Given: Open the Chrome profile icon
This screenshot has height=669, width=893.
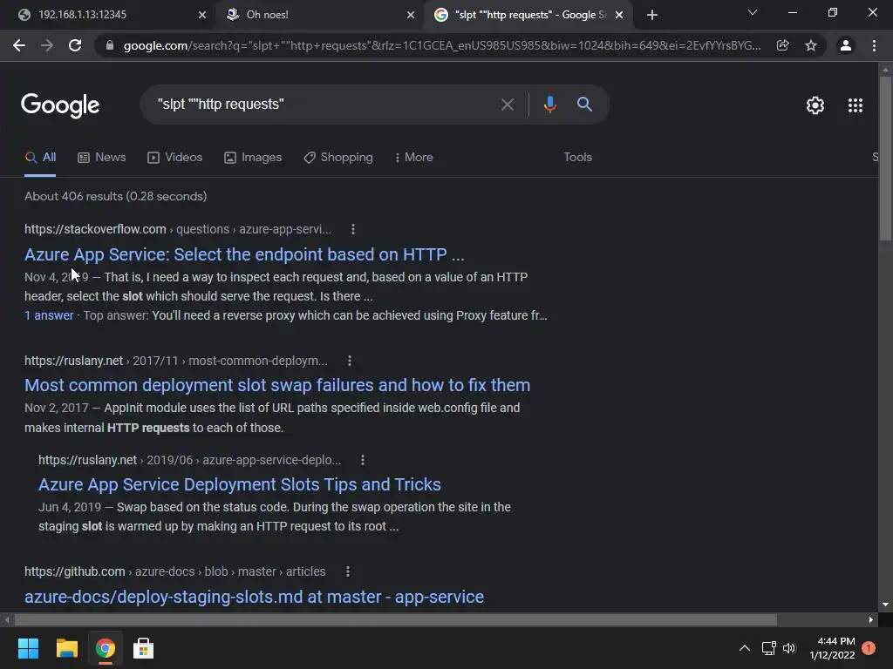Looking at the screenshot, I should click(x=846, y=45).
